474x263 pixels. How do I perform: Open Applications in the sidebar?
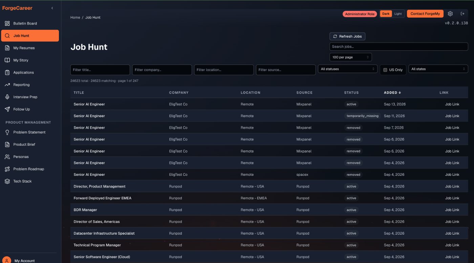(x=30, y=72)
